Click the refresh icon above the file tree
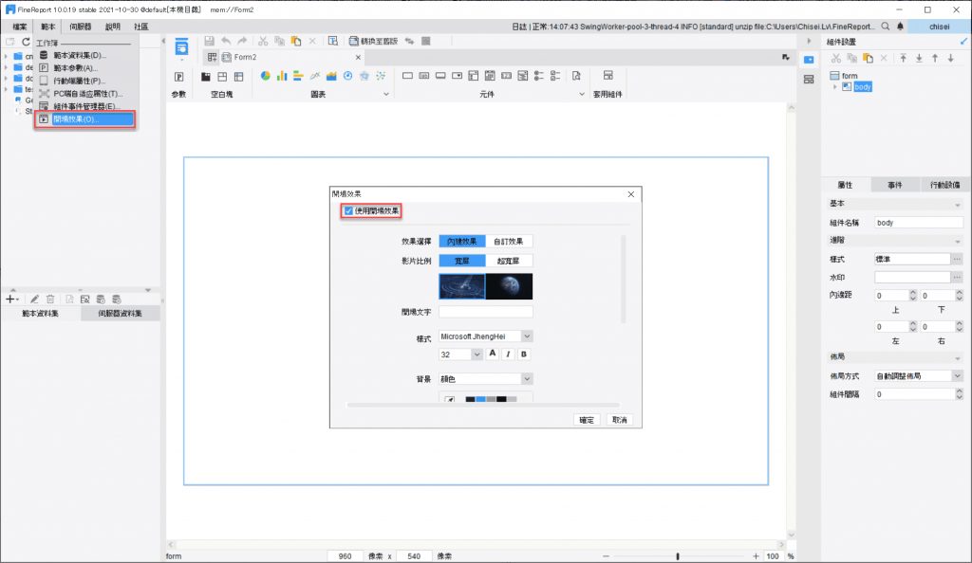Viewport: 972px width, 563px height. (x=26, y=42)
